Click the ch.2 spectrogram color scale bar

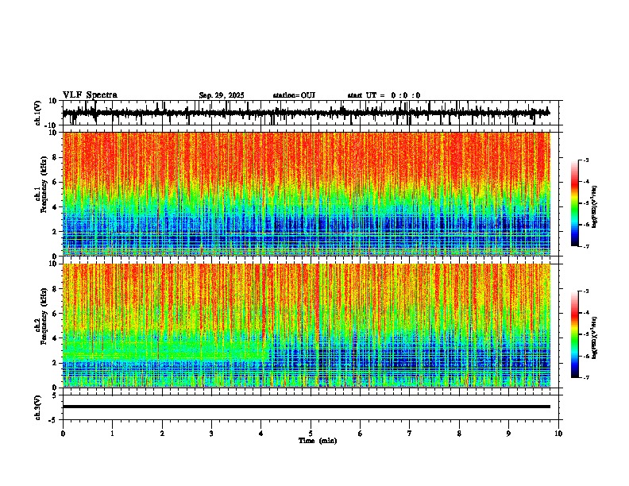[x=575, y=334]
